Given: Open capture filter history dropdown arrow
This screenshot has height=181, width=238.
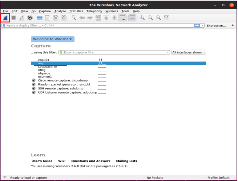Looking at the screenshot, I should point(168,52).
